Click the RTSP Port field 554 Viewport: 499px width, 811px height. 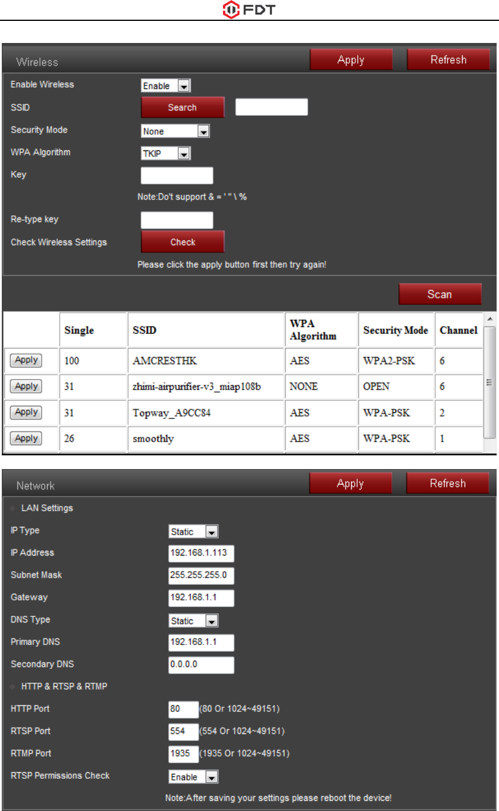point(183,732)
